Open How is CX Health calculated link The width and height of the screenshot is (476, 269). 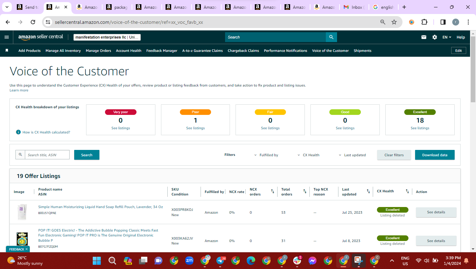46,132
